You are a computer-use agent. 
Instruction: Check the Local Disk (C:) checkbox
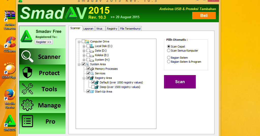click(x=88, y=46)
